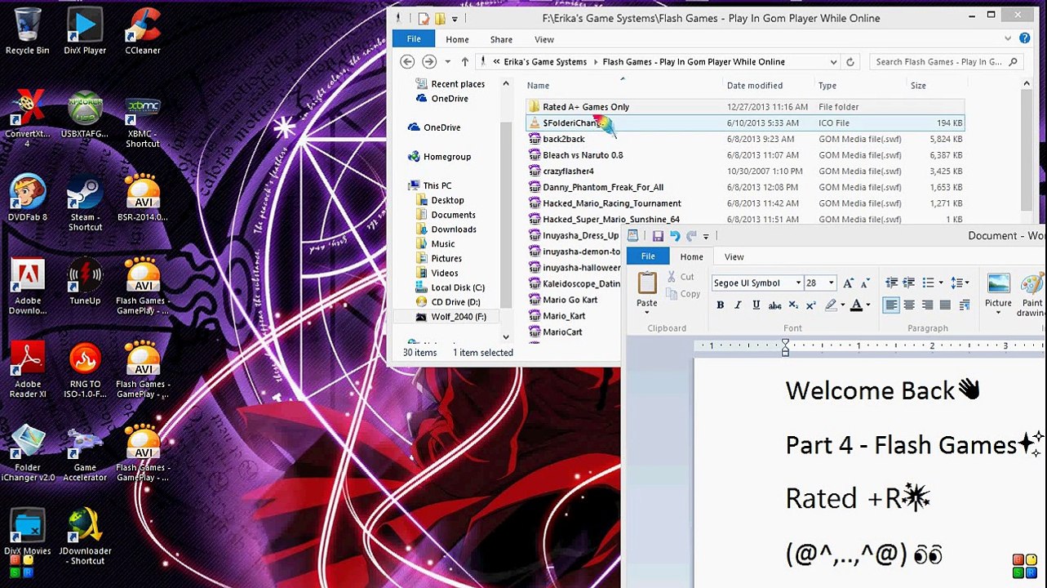Undo the last action in WordPad
Image resolution: width=1047 pixels, height=588 pixels.
pos(675,236)
